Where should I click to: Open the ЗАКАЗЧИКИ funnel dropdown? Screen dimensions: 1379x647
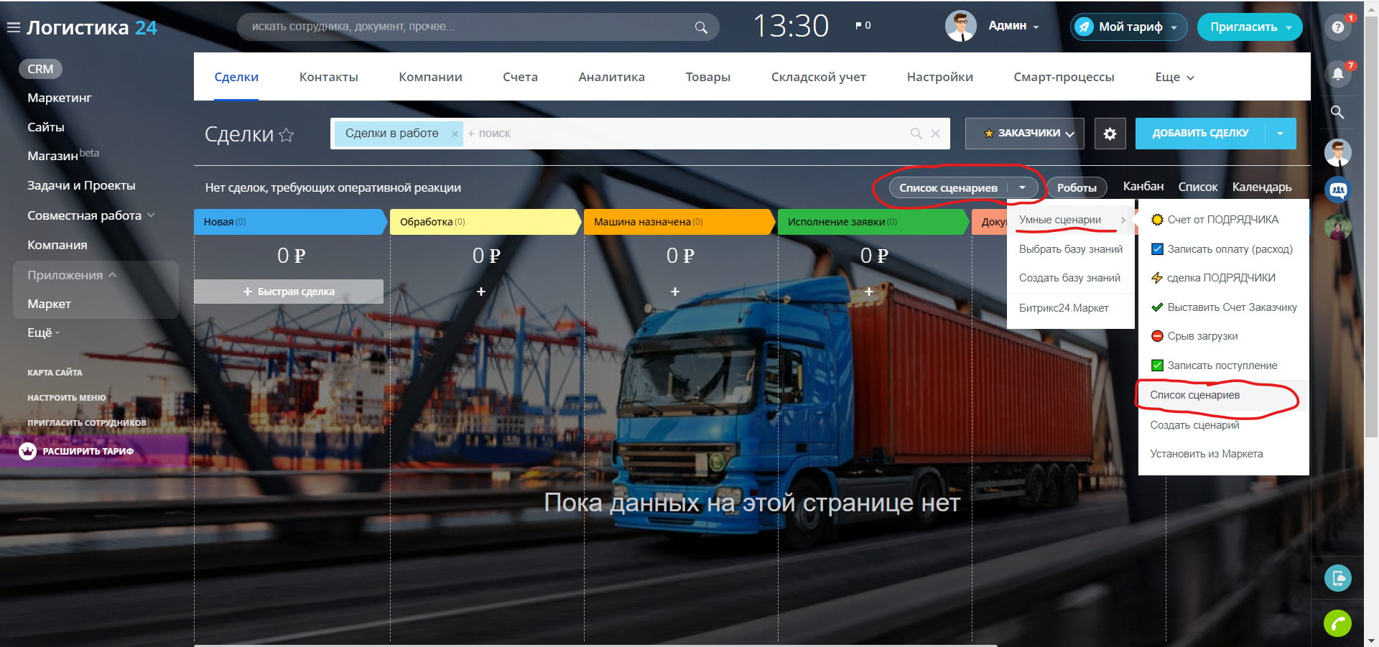click(x=1025, y=134)
